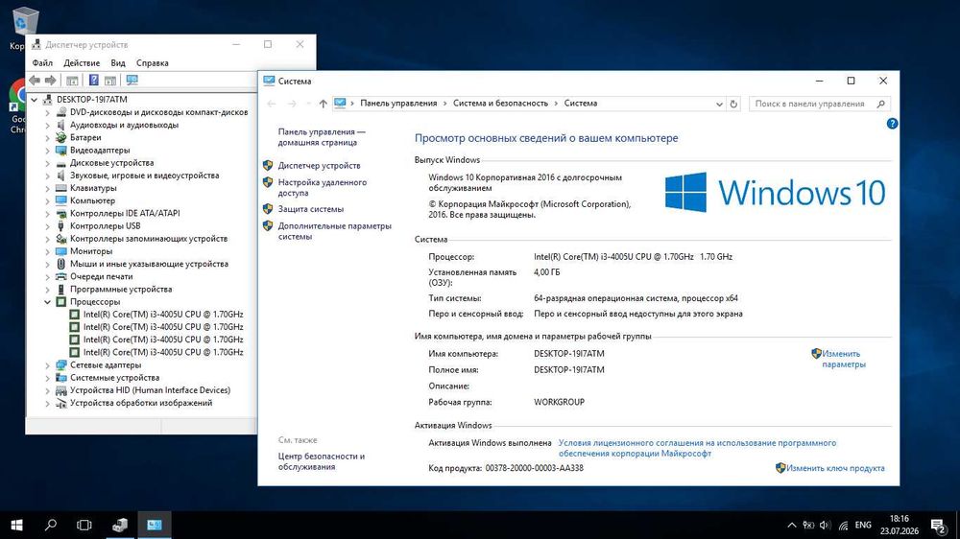The height and width of the screenshot is (539, 960).
Task: Click Изменить ключ продукта link
Action: [x=835, y=468]
